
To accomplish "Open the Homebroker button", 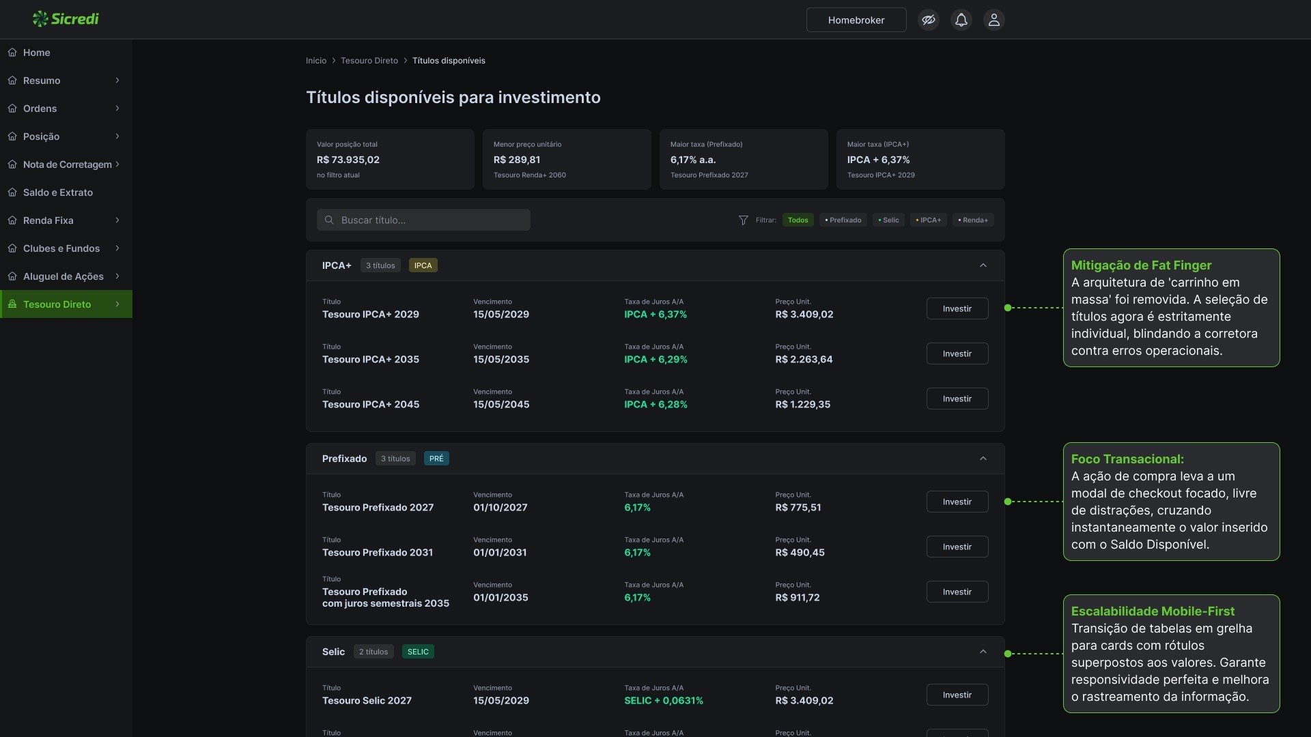I will click(856, 20).
